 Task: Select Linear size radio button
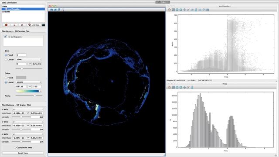(6, 59)
